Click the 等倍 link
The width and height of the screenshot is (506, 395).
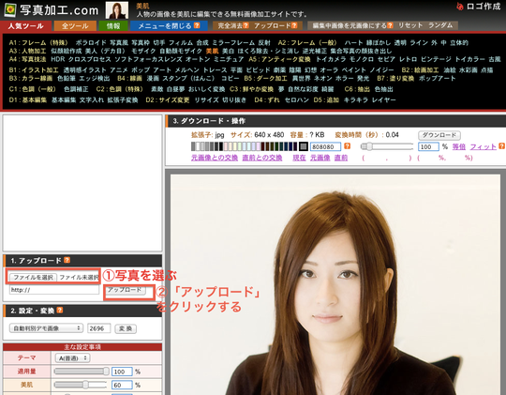[x=458, y=146]
